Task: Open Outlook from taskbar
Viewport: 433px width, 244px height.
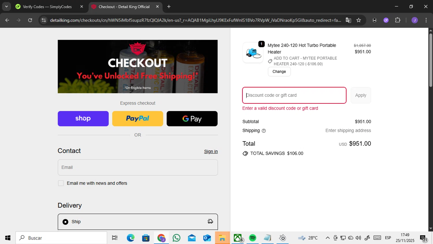Action: (207, 238)
